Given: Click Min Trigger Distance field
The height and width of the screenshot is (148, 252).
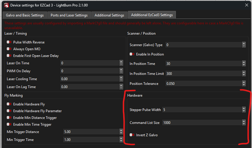Looking at the screenshot, I should coord(91,132).
